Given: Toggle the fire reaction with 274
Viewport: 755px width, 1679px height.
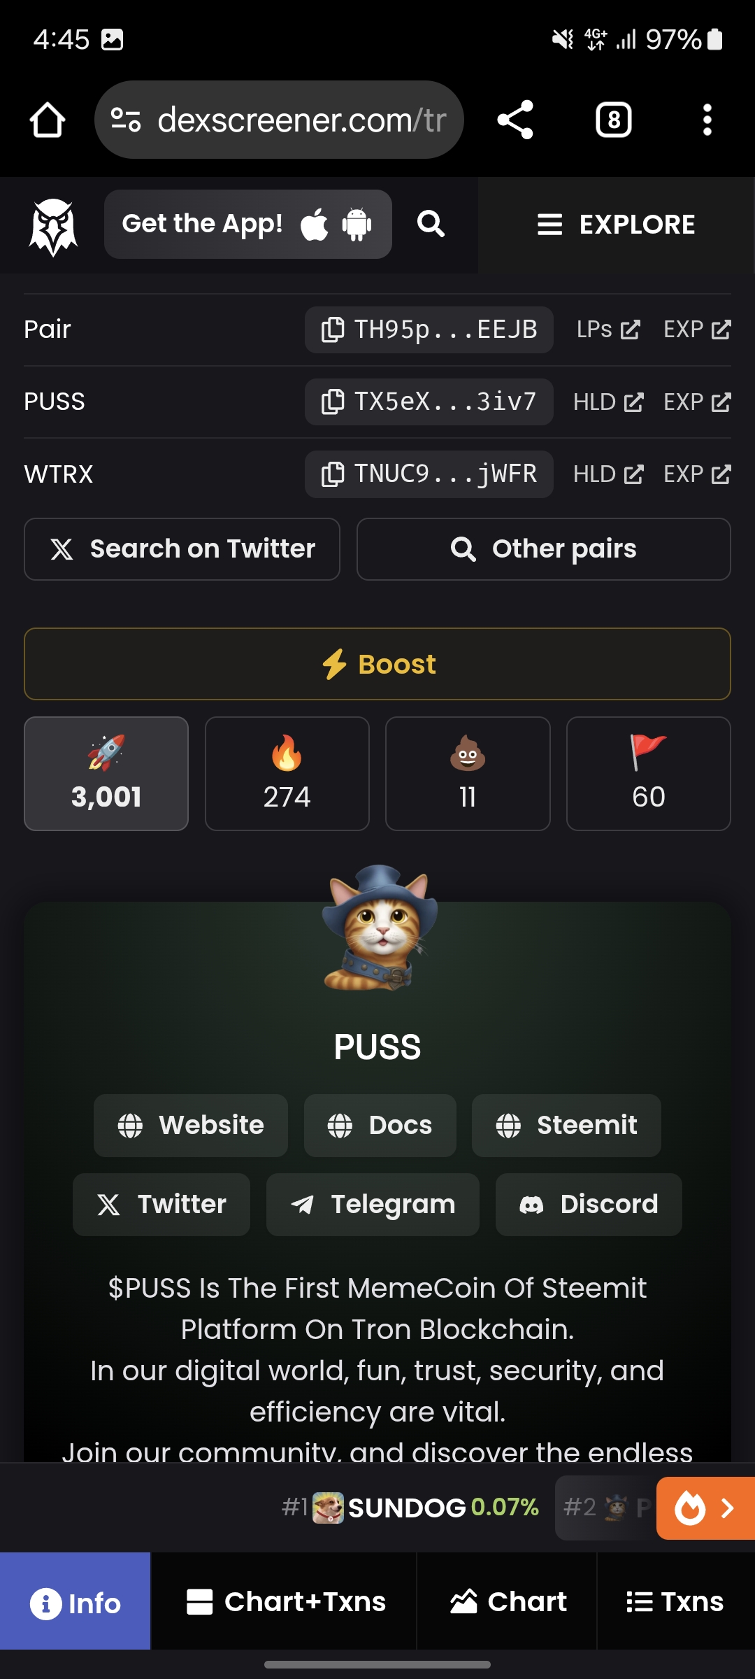Looking at the screenshot, I should click(287, 774).
